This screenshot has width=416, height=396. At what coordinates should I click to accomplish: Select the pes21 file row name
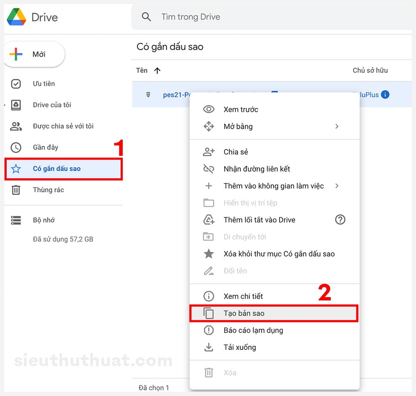(x=177, y=95)
